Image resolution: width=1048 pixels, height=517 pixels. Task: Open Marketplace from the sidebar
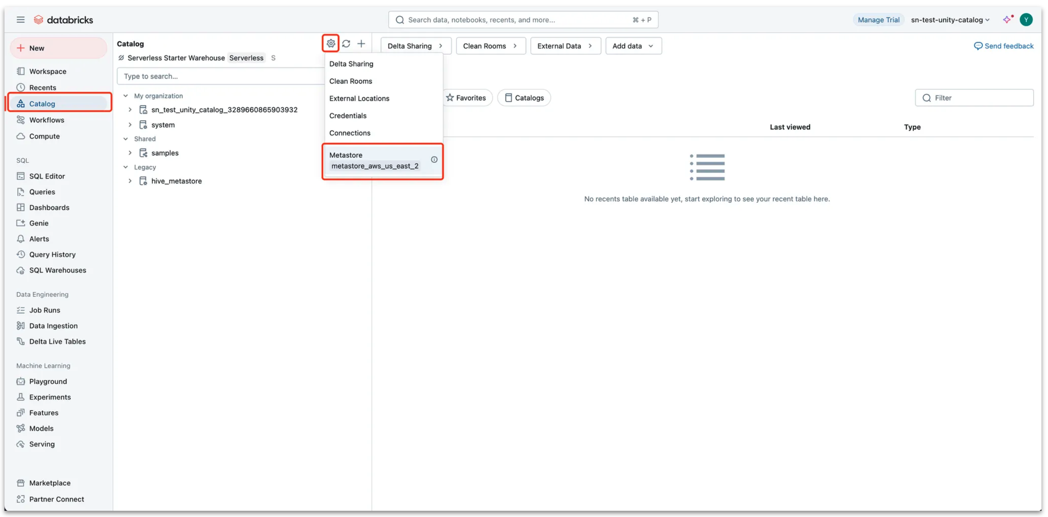coord(49,483)
